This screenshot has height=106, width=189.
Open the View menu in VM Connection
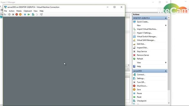pos(35,11)
